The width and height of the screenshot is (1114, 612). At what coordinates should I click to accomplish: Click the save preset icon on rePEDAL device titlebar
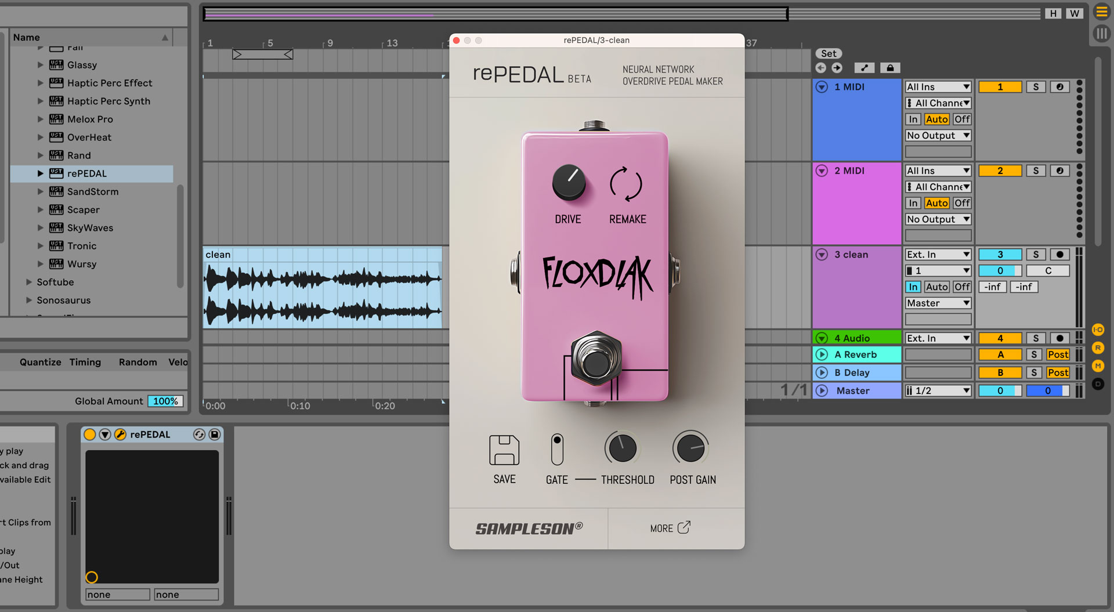[214, 434]
